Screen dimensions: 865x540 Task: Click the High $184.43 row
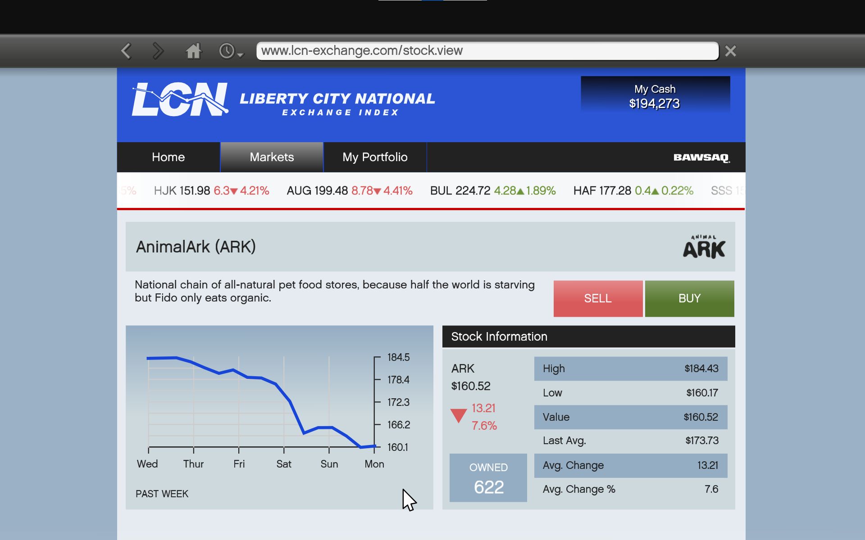click(x=630, y=369)
